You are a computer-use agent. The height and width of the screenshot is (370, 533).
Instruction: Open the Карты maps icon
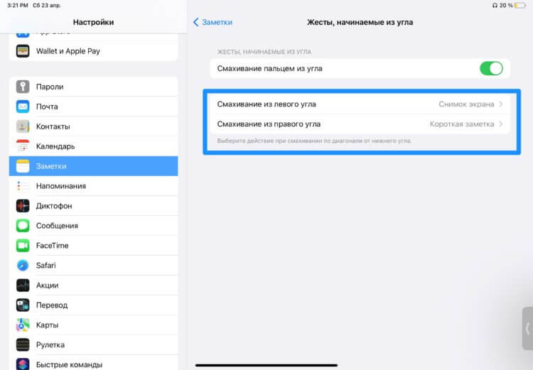tap(23, 325)
